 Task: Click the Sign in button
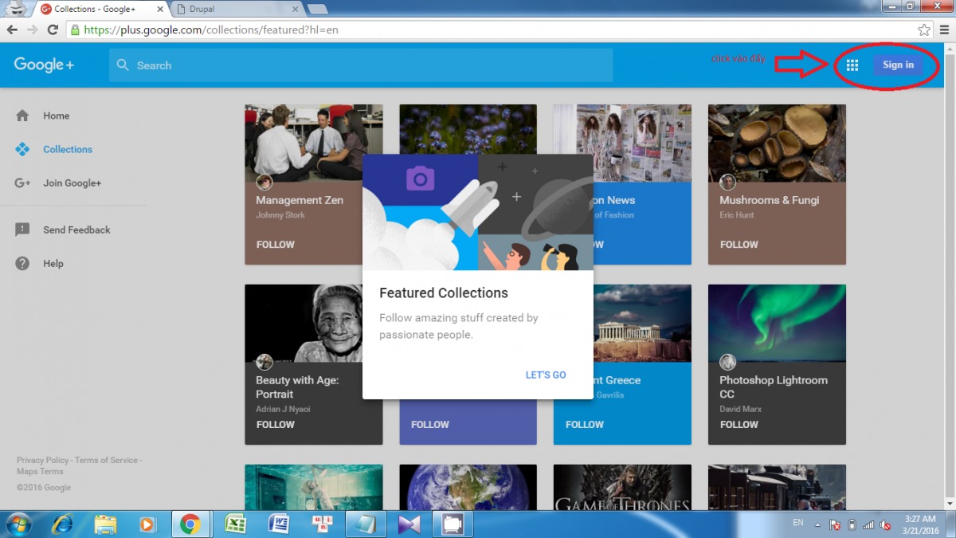coord(898,65)
